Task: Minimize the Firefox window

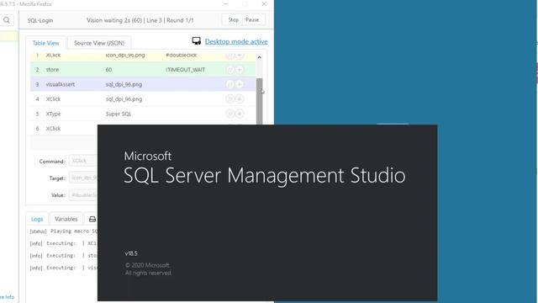Action: (x=226, y=3)
